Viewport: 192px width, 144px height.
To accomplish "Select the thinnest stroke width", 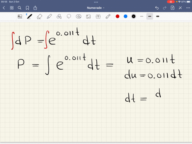I will [x=142, y=16].
